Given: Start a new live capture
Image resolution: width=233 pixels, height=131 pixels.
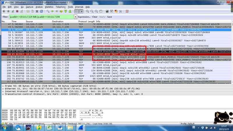Looking at the screenshot, I should pos(13,11).
